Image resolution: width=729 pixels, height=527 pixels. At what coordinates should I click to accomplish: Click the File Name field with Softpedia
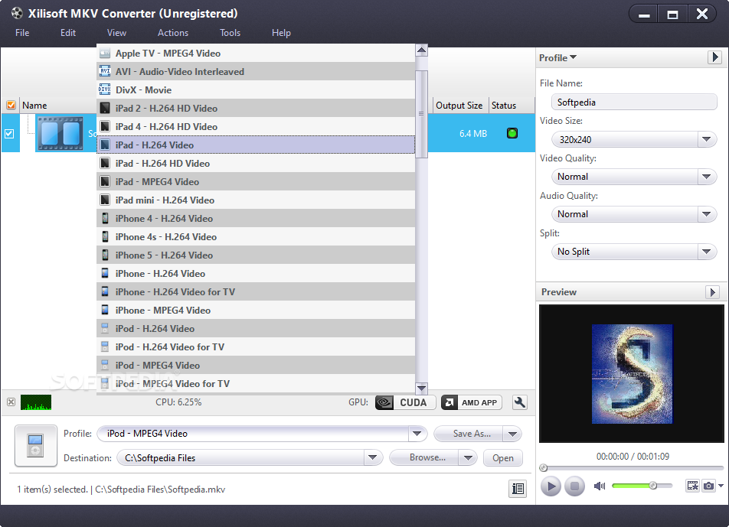[x=634, y=102]
